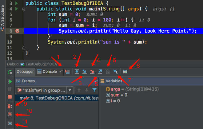Switch to the Console tab
Image resolution: width=203 pixels, height=129 pixels.
tap(50, 72)
